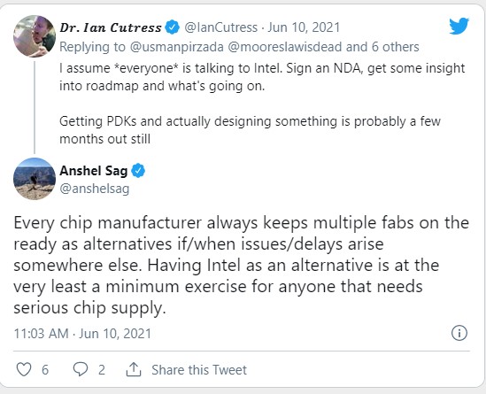
Task: Open the @usmanpirzada mention
Action: click(177, 47)
